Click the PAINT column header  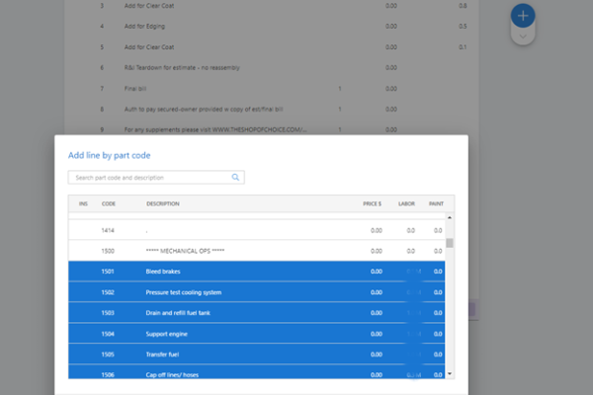click(436, 203)
